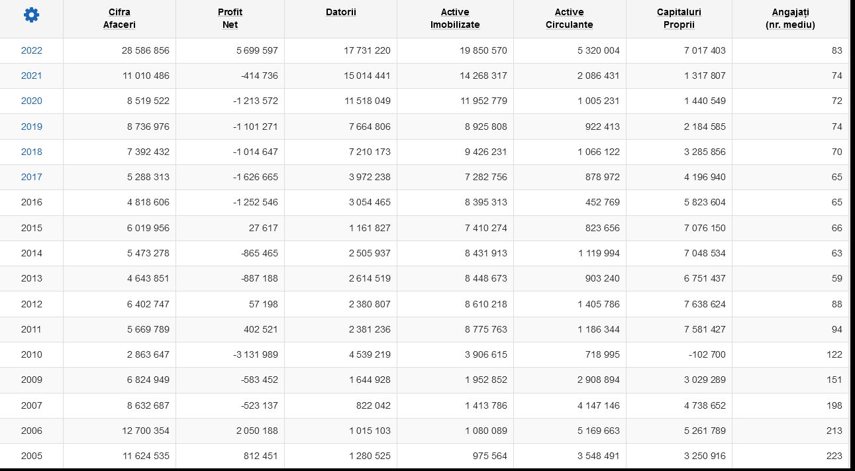855x471 pixels.
Task: Go to the 2020 year link
Action: pos(31,101)
